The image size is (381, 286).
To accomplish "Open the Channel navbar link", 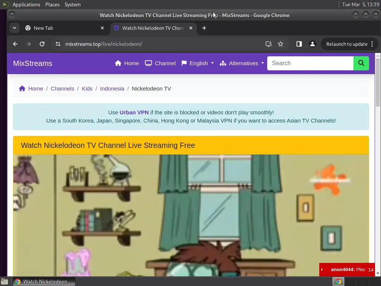I will 160,63.
